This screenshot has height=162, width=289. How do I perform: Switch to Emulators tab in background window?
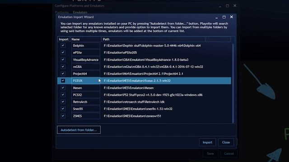80,12
